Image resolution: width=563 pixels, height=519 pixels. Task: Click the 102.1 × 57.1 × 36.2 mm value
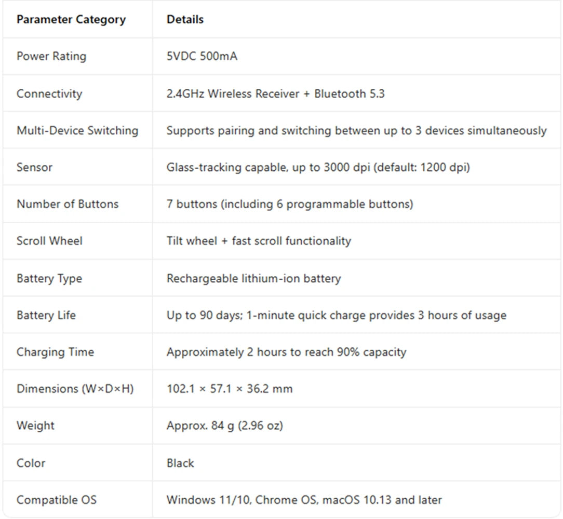pos(230,389)
